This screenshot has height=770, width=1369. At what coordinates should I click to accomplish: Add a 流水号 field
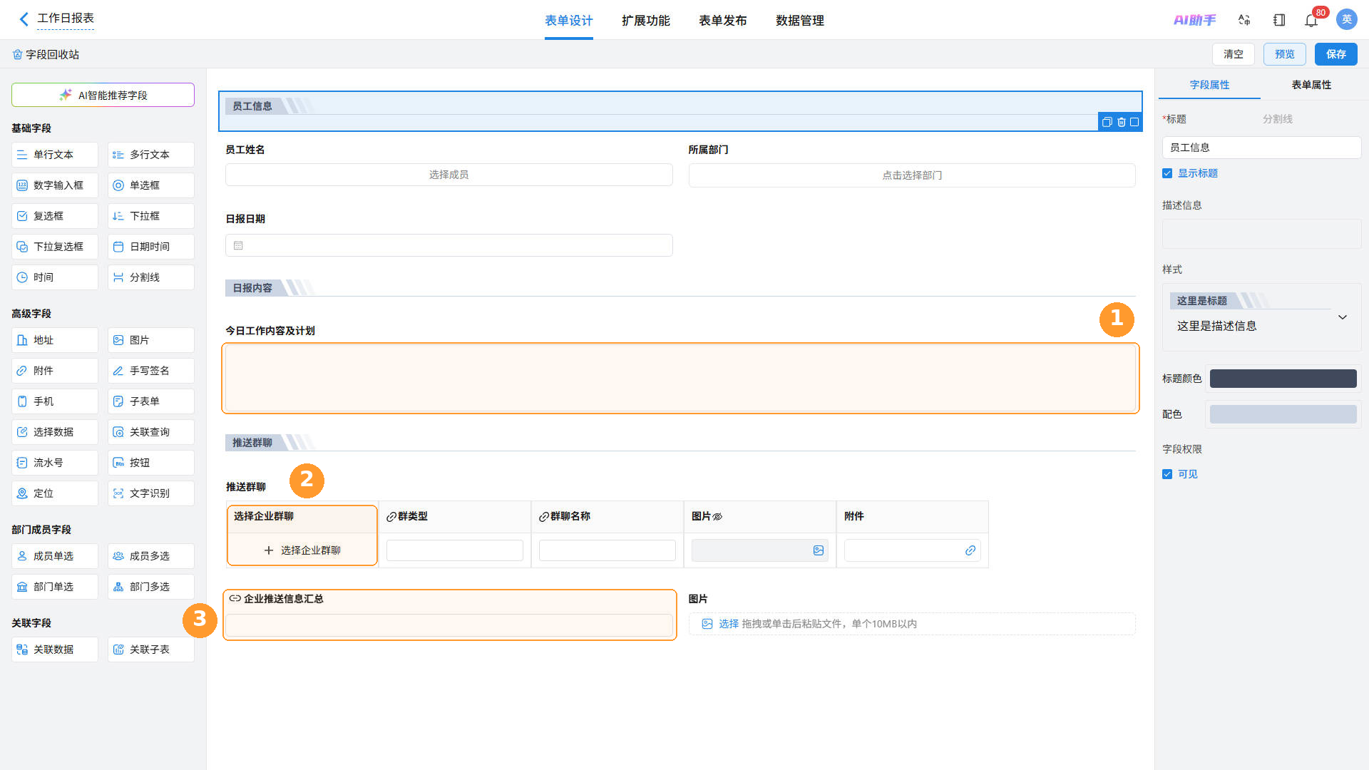pyautogui.click(x=55, y=463)
